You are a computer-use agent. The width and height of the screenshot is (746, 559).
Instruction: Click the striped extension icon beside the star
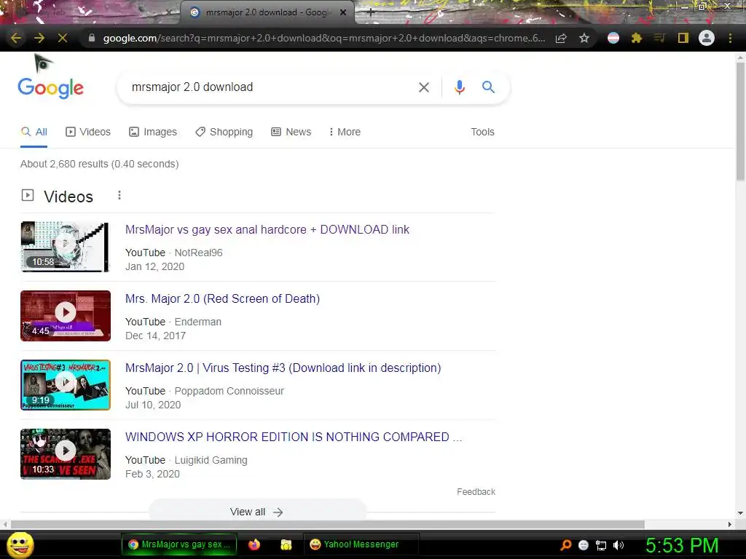(613, 38)
